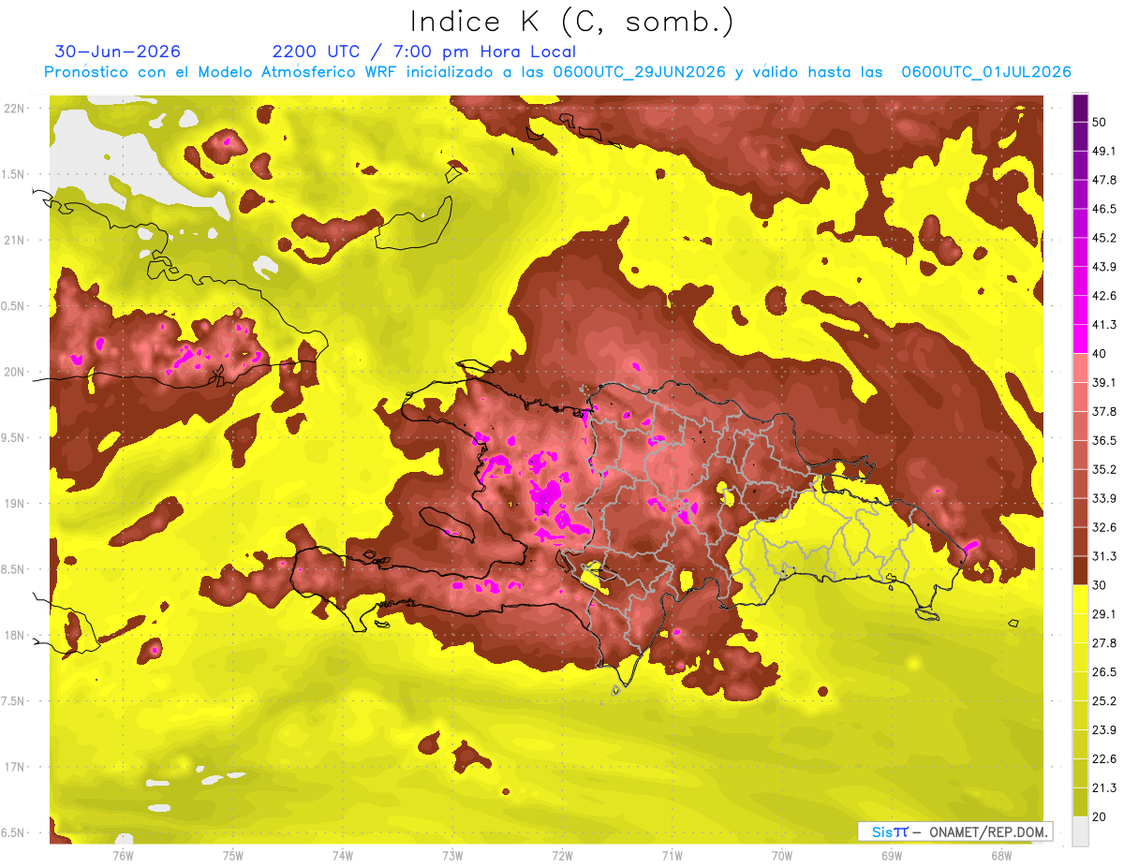The width and height of the screenshot is (1124, 868).
Task: Click the legend value '49.1'
Action: point(1103,151)
